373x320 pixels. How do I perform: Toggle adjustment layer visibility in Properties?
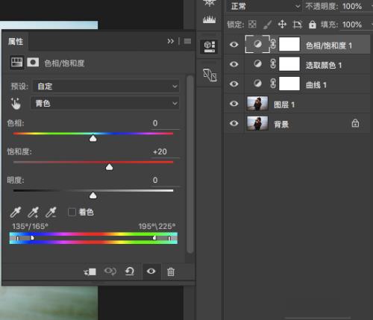click(x=151, y=272)
